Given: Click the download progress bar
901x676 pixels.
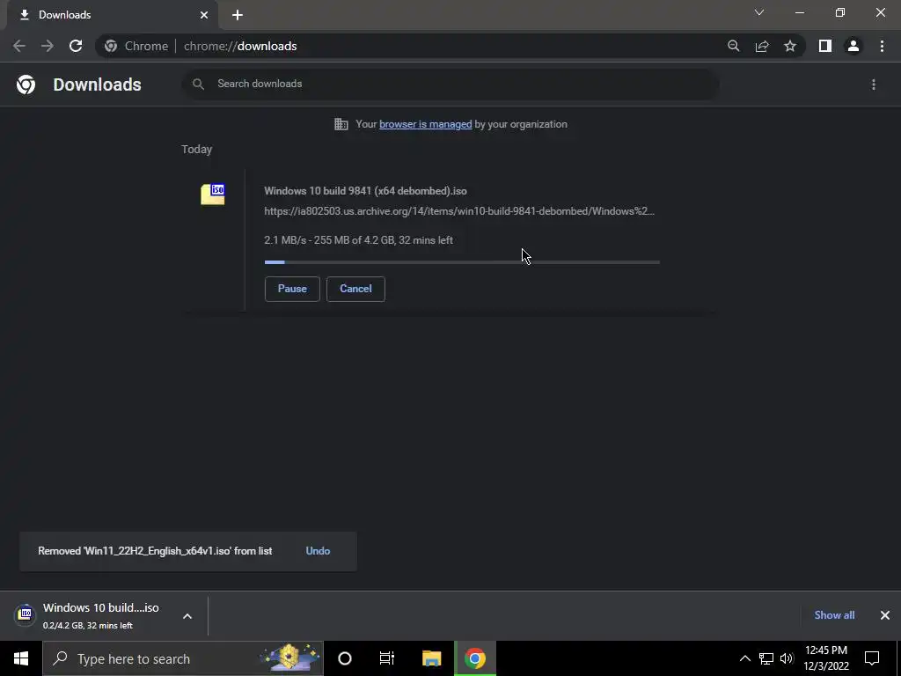Looking at the screenshot, I should [462, 262].
